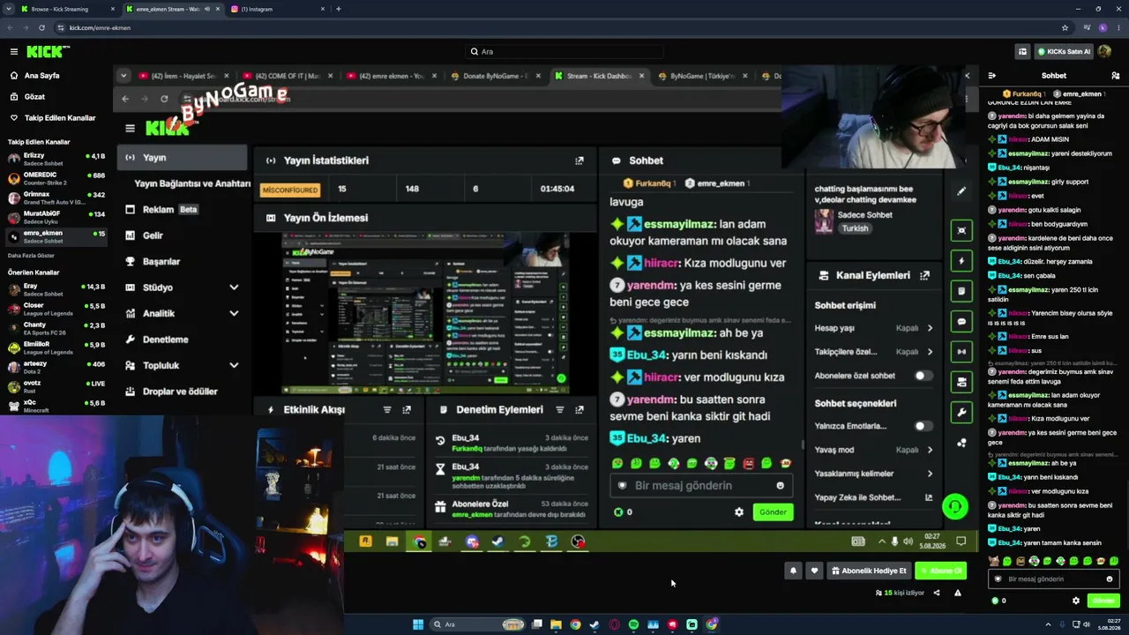Open the Erlizzy channel from the sidebar
Image resolution: width=1129 pixels, height=635 pixels.
[x=56, y=159]
